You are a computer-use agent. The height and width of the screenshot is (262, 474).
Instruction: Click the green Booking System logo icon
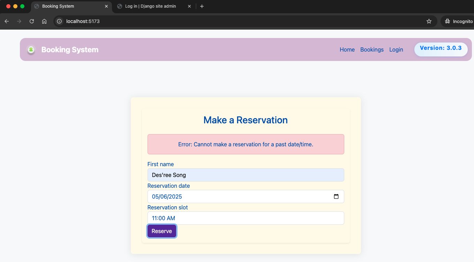pos(31,50)
